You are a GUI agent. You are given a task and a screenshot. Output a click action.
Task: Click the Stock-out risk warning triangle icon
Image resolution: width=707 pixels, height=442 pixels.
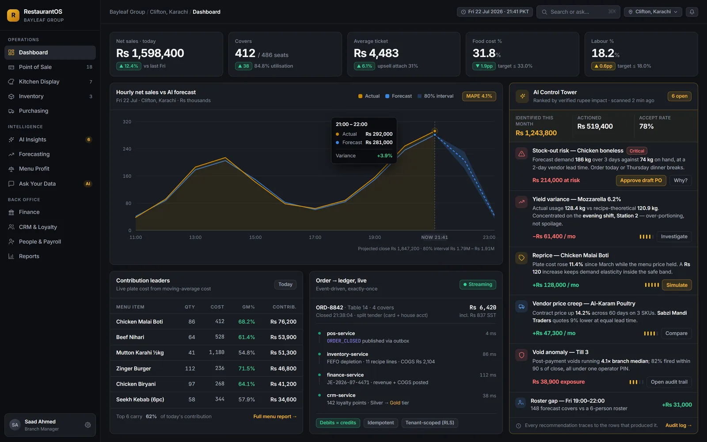[x=521, y=154]
